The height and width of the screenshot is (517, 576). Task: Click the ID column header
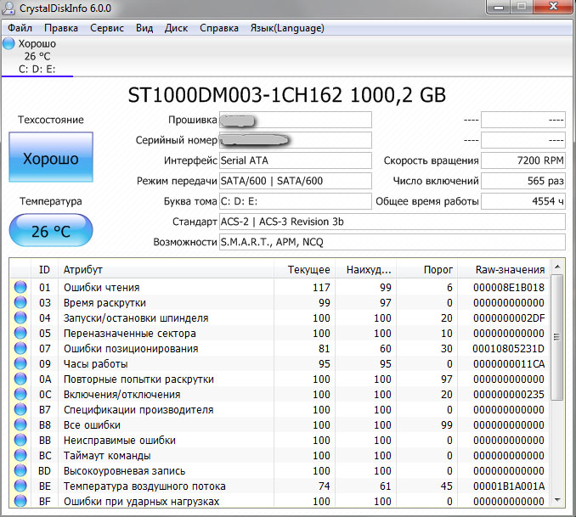44,269
